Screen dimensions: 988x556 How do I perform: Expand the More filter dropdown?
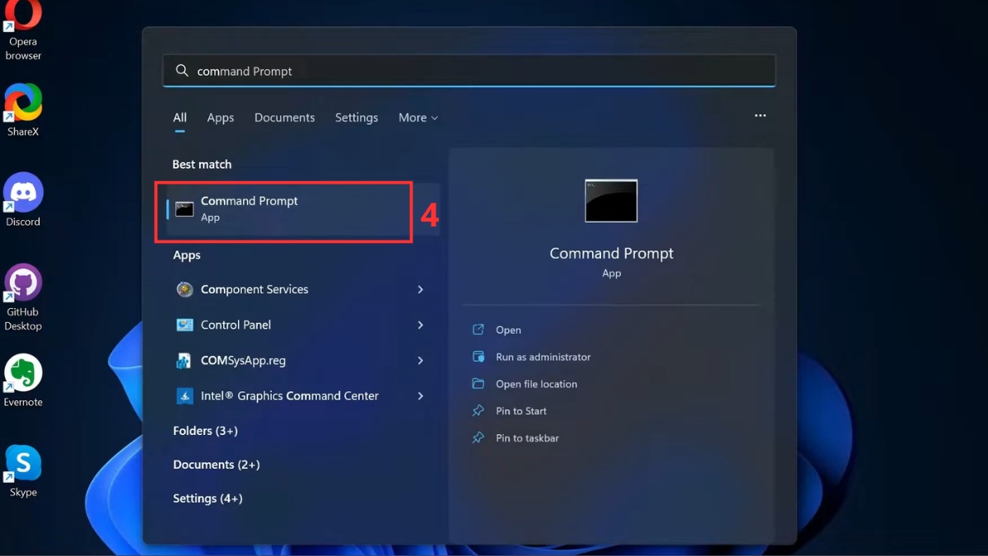pyautogui.click(x=417, y=118)
